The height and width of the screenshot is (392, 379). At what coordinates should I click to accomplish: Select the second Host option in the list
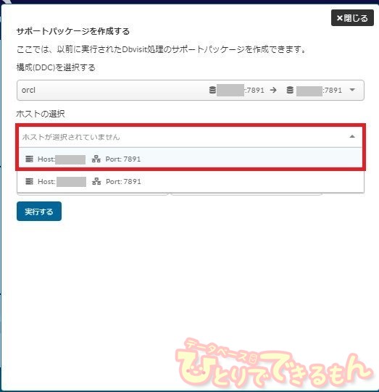pyautogui.click(x=191, y=181)
